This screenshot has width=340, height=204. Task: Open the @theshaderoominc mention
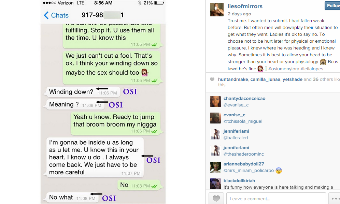pyautogui.click(x=243, y=154)
